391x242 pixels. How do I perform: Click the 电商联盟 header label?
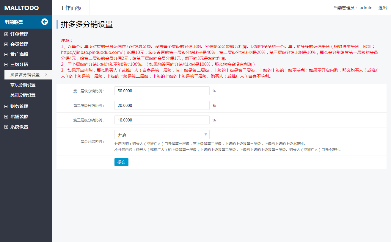(14, 22)
